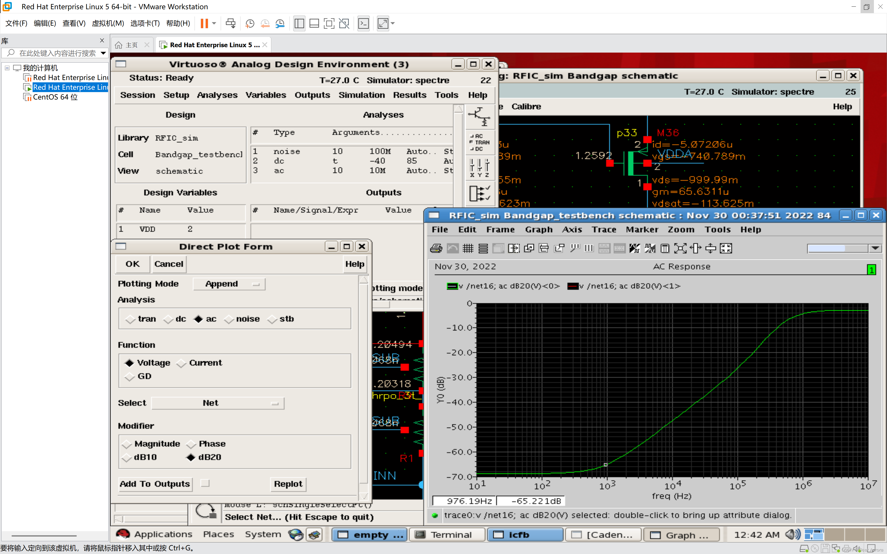Open the Select Net dropdown
This screenshot has width=887, height=554.
click(x=218, y=403)
